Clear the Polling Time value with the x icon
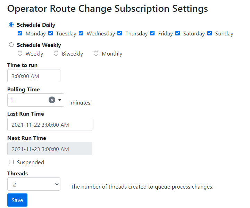Viewport: 250px width, 208px height. 52,100
